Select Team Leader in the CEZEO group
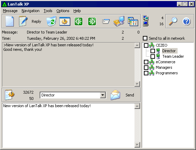The height and width of the screenshot is (150, 196). [173, 56]
